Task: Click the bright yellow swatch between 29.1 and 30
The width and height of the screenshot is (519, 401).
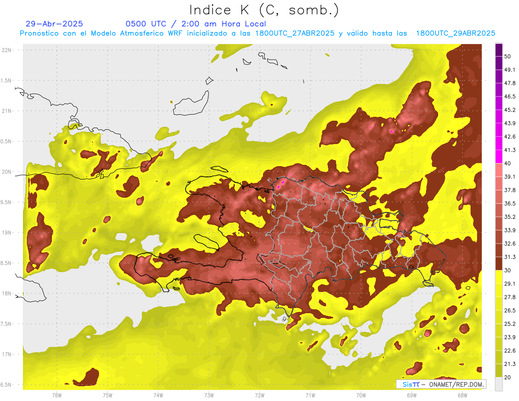Action: [499, 277]
